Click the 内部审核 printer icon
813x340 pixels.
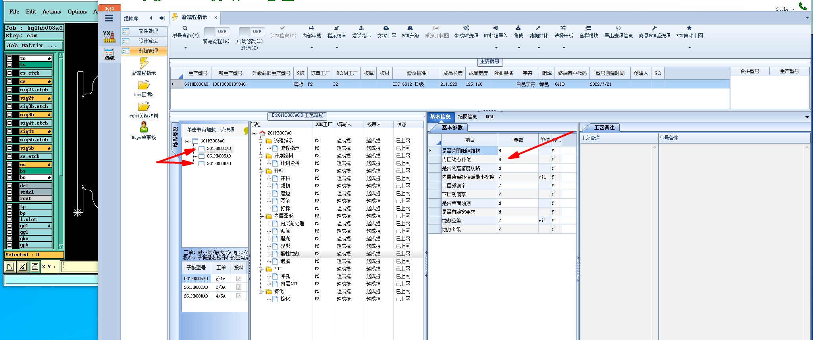(311, 28)
